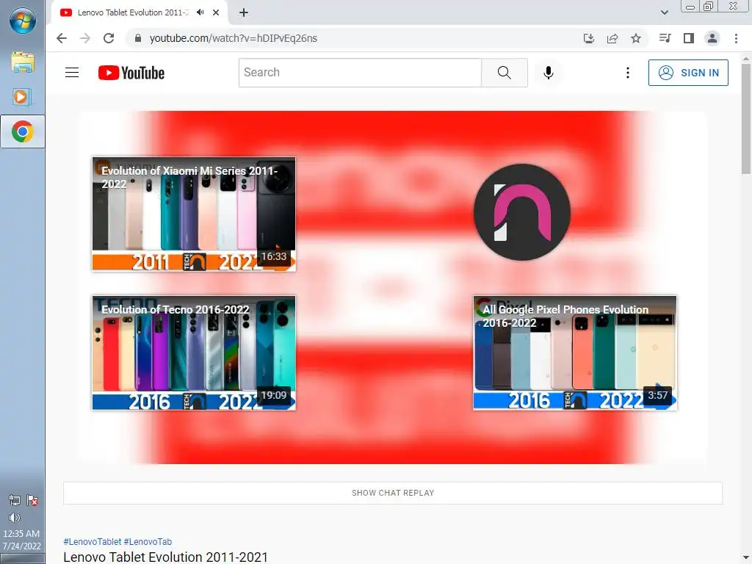Click the taskbar clock 12:35 AM
The height and width of the screenshot is (564, 752).
(21, 533)
